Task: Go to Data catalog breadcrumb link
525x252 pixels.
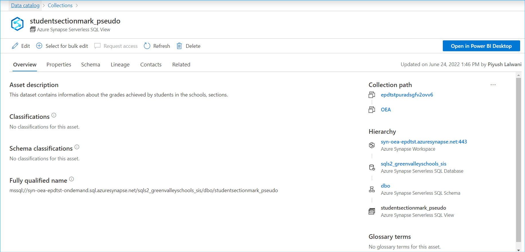Action: click(x=25, y=5)
